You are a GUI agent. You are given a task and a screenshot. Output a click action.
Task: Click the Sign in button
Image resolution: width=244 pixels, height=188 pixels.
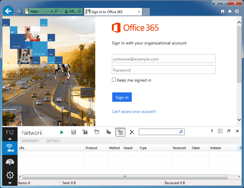coord(122,97)
